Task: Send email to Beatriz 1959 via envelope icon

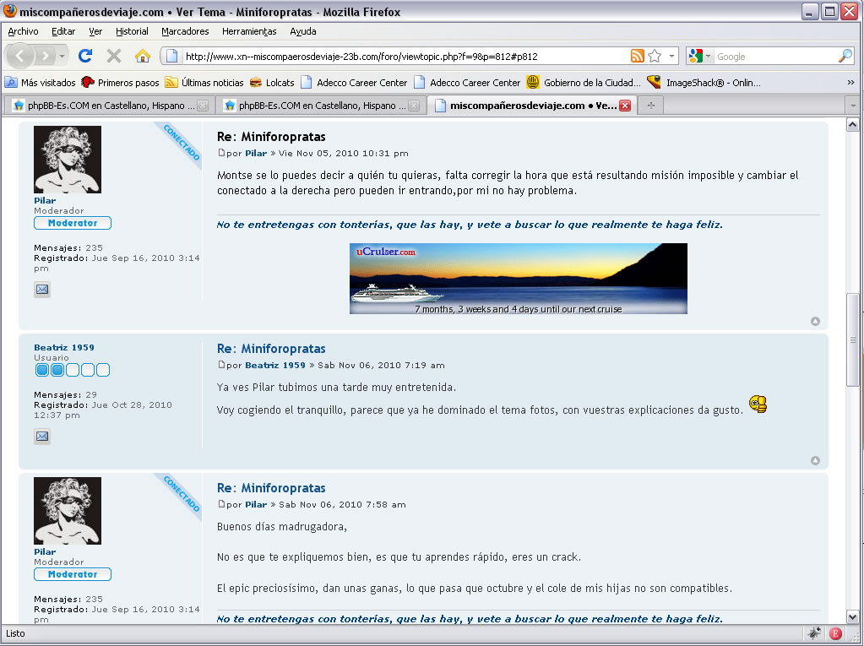Action: [42, 437]
